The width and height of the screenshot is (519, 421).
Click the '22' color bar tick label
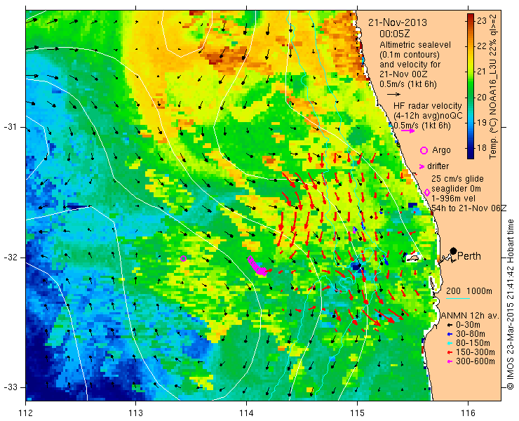point(482,46)
